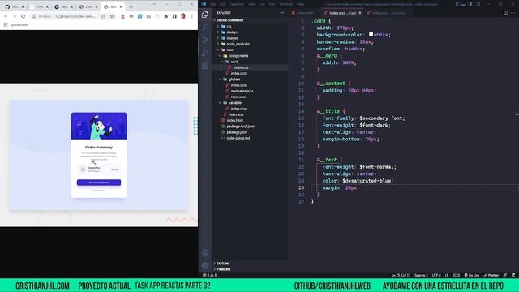Click the blue Proceed to Payment button

pyautogui.click(x=99, y=182)
